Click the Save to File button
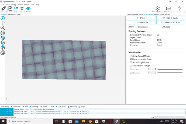186x124 pixels. click(x=141, y=22)
